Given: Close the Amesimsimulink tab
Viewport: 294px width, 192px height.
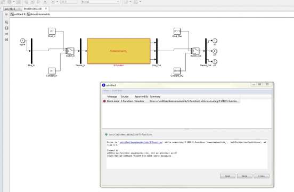Looking at the screenshot, I should [x=46, y=9].
